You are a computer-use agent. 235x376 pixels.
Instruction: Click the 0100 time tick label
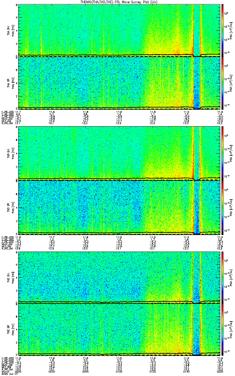(x=119, y=372)
